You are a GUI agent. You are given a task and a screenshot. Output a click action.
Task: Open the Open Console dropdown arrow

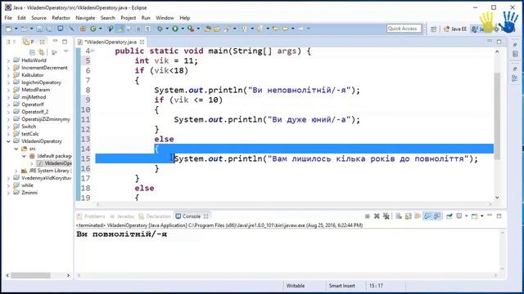[482, 216]
